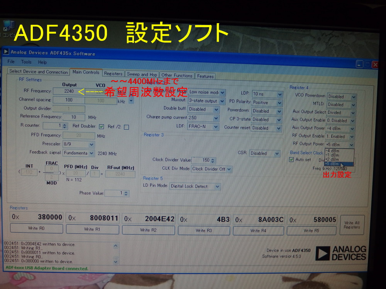This screenshot has height=289, width=386.
Task: Click the R0 register value 380000
Action: pyautogui.click(x=50, y=217)
